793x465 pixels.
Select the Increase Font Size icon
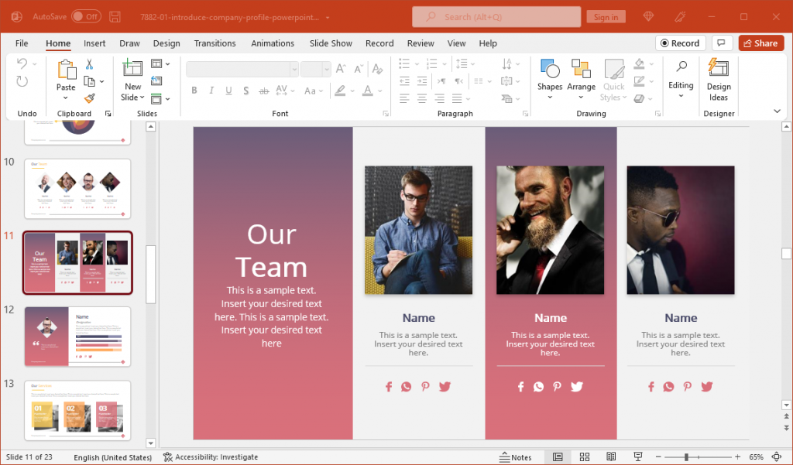coord(341,68)
